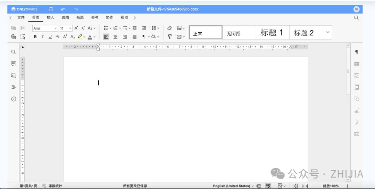
Task: Click the clear style eraser icon
Action: coord(169,28)
